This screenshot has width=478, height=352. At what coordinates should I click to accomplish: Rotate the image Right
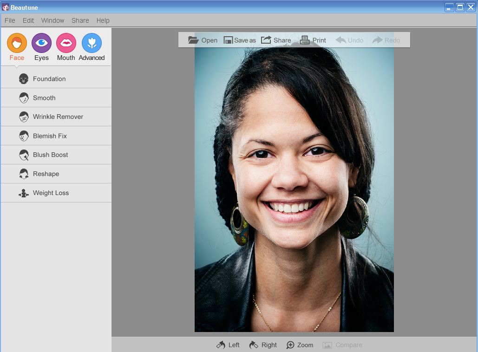pos(263,345)
